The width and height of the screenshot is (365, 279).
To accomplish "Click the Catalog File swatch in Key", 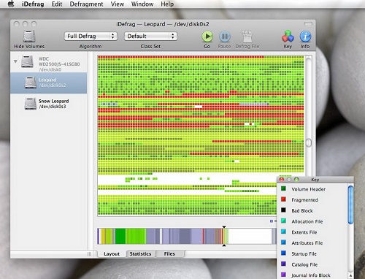I will (x=283, y=264).
